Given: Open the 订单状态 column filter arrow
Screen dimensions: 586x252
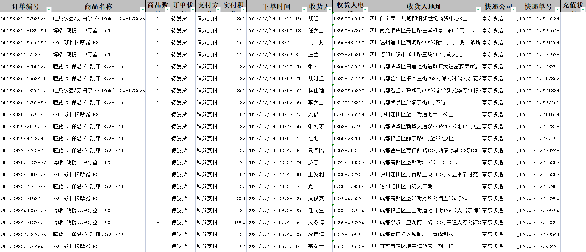Looking at the screenshot, I should (193, 10).
